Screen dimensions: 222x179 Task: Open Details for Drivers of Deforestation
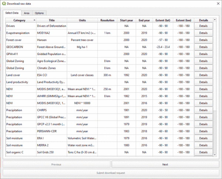(x=203, y=26)
